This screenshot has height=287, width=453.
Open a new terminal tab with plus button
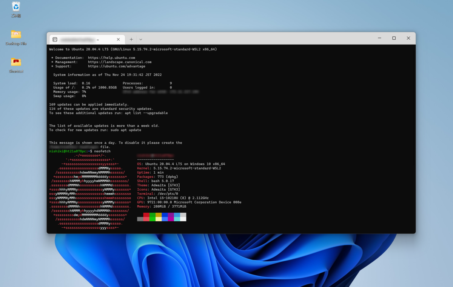coord(131,39)
